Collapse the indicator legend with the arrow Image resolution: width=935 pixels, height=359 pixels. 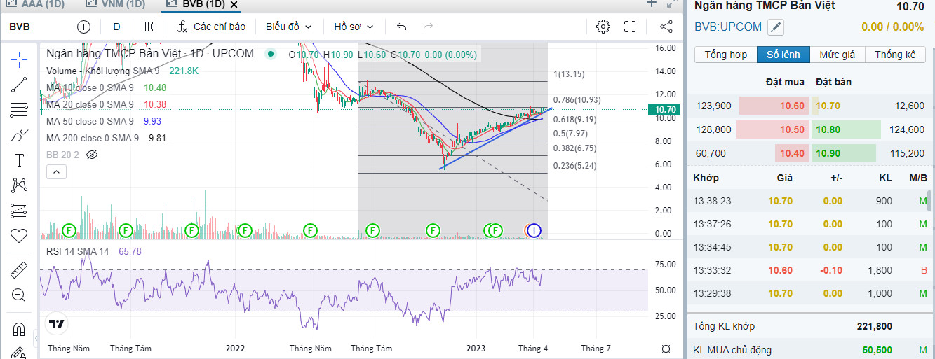55,171
